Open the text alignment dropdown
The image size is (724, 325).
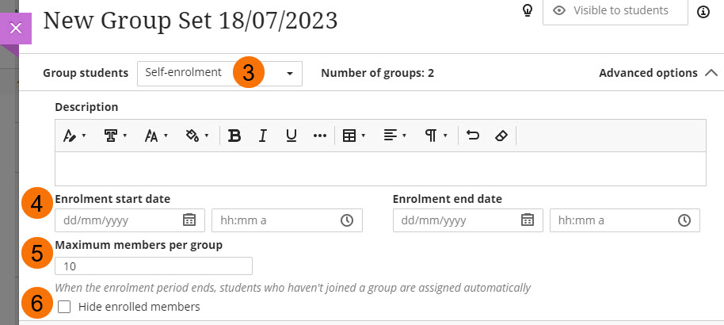pyautogui.click(x=394, y=136)
